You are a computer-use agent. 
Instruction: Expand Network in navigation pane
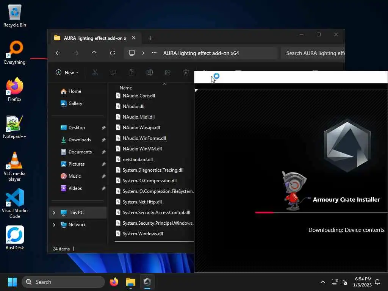pyautogui.click(x=54, y=225)
